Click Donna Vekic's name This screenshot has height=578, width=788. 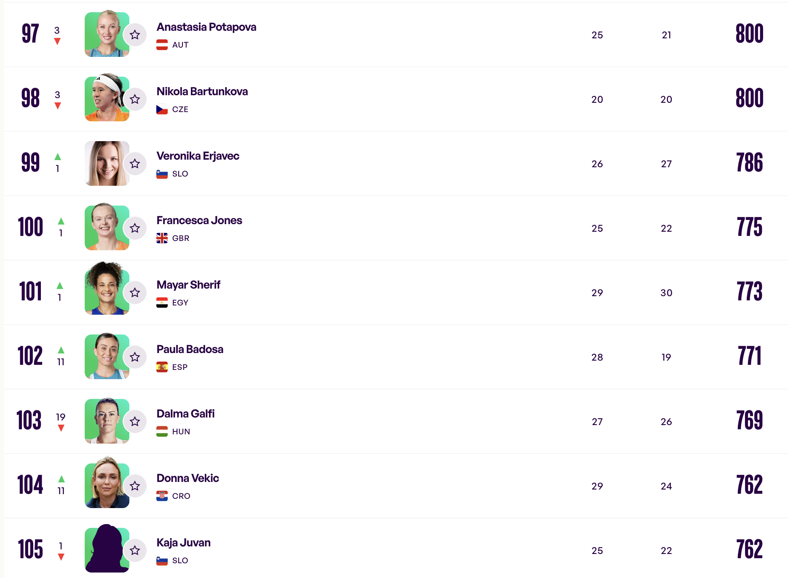coord(188,478)
